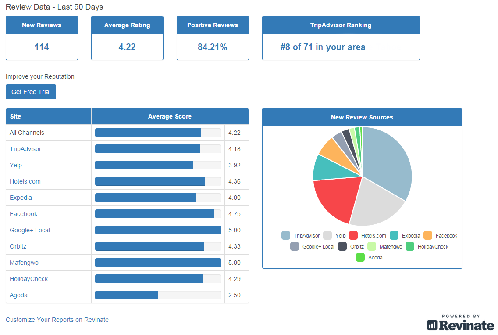Viewport: 498px width, 335px height.
Task: Click the 4.00 Expedia score value
Action: coord(235,198)
